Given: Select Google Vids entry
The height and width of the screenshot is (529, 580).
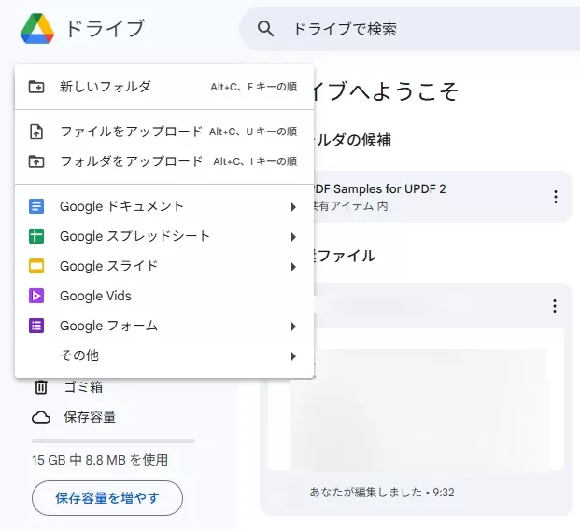Looking at the screenshot, I should tap(164, 296).
